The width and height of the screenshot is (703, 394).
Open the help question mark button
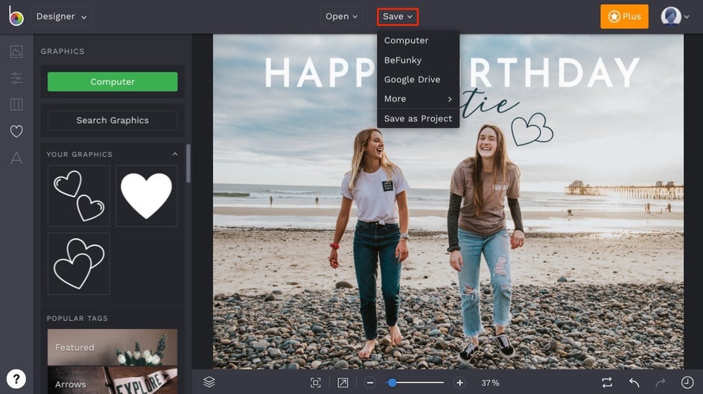click(16, 379)
